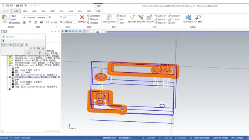Open the level dropdown showing 1 : Fillet4

coord(75,22)
